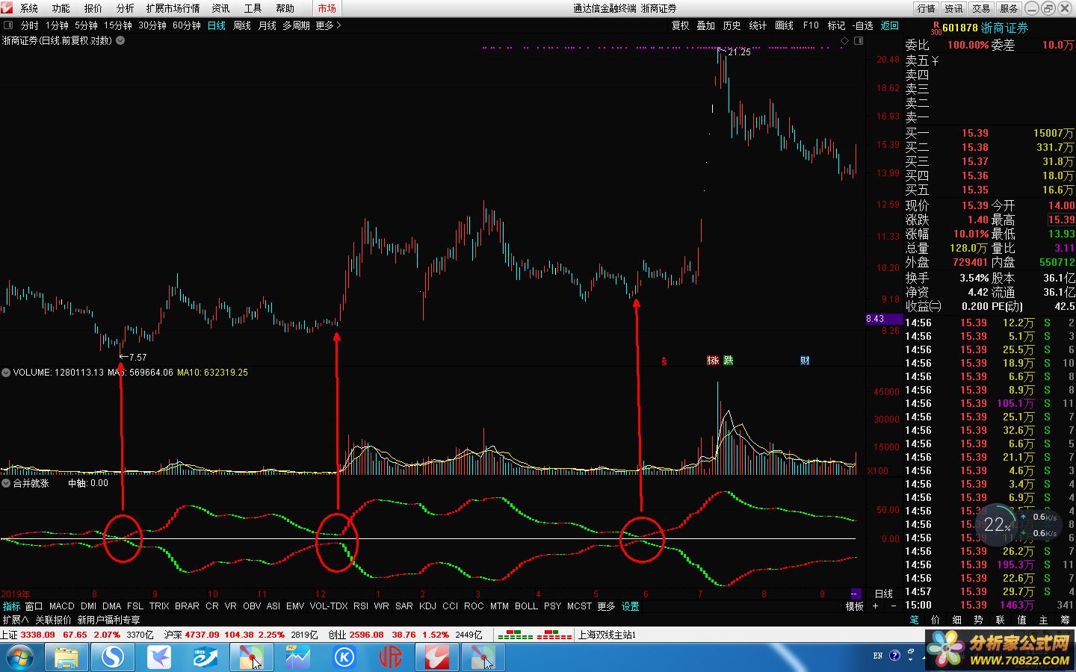Click the help question icon in system tray

coord(896,656)
